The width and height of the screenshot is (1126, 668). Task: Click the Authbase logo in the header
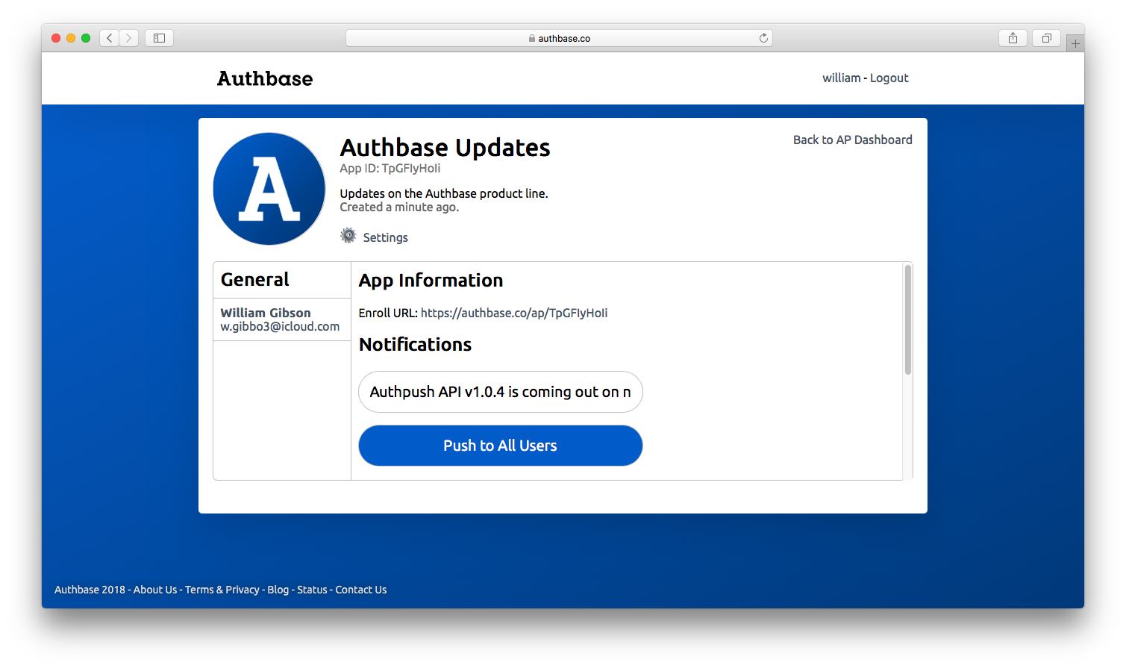(264, 78)
